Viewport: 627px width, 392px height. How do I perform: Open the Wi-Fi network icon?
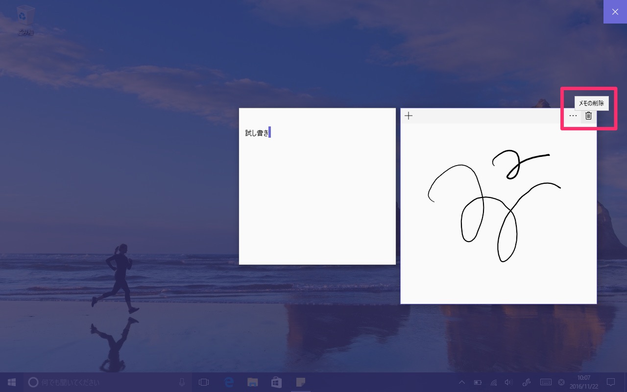point(494,382)
